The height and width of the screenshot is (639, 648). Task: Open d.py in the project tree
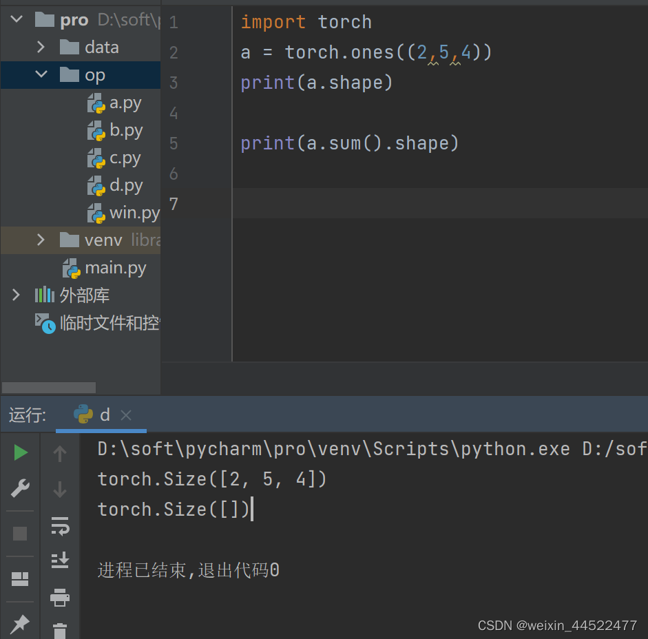coord(126,186)
